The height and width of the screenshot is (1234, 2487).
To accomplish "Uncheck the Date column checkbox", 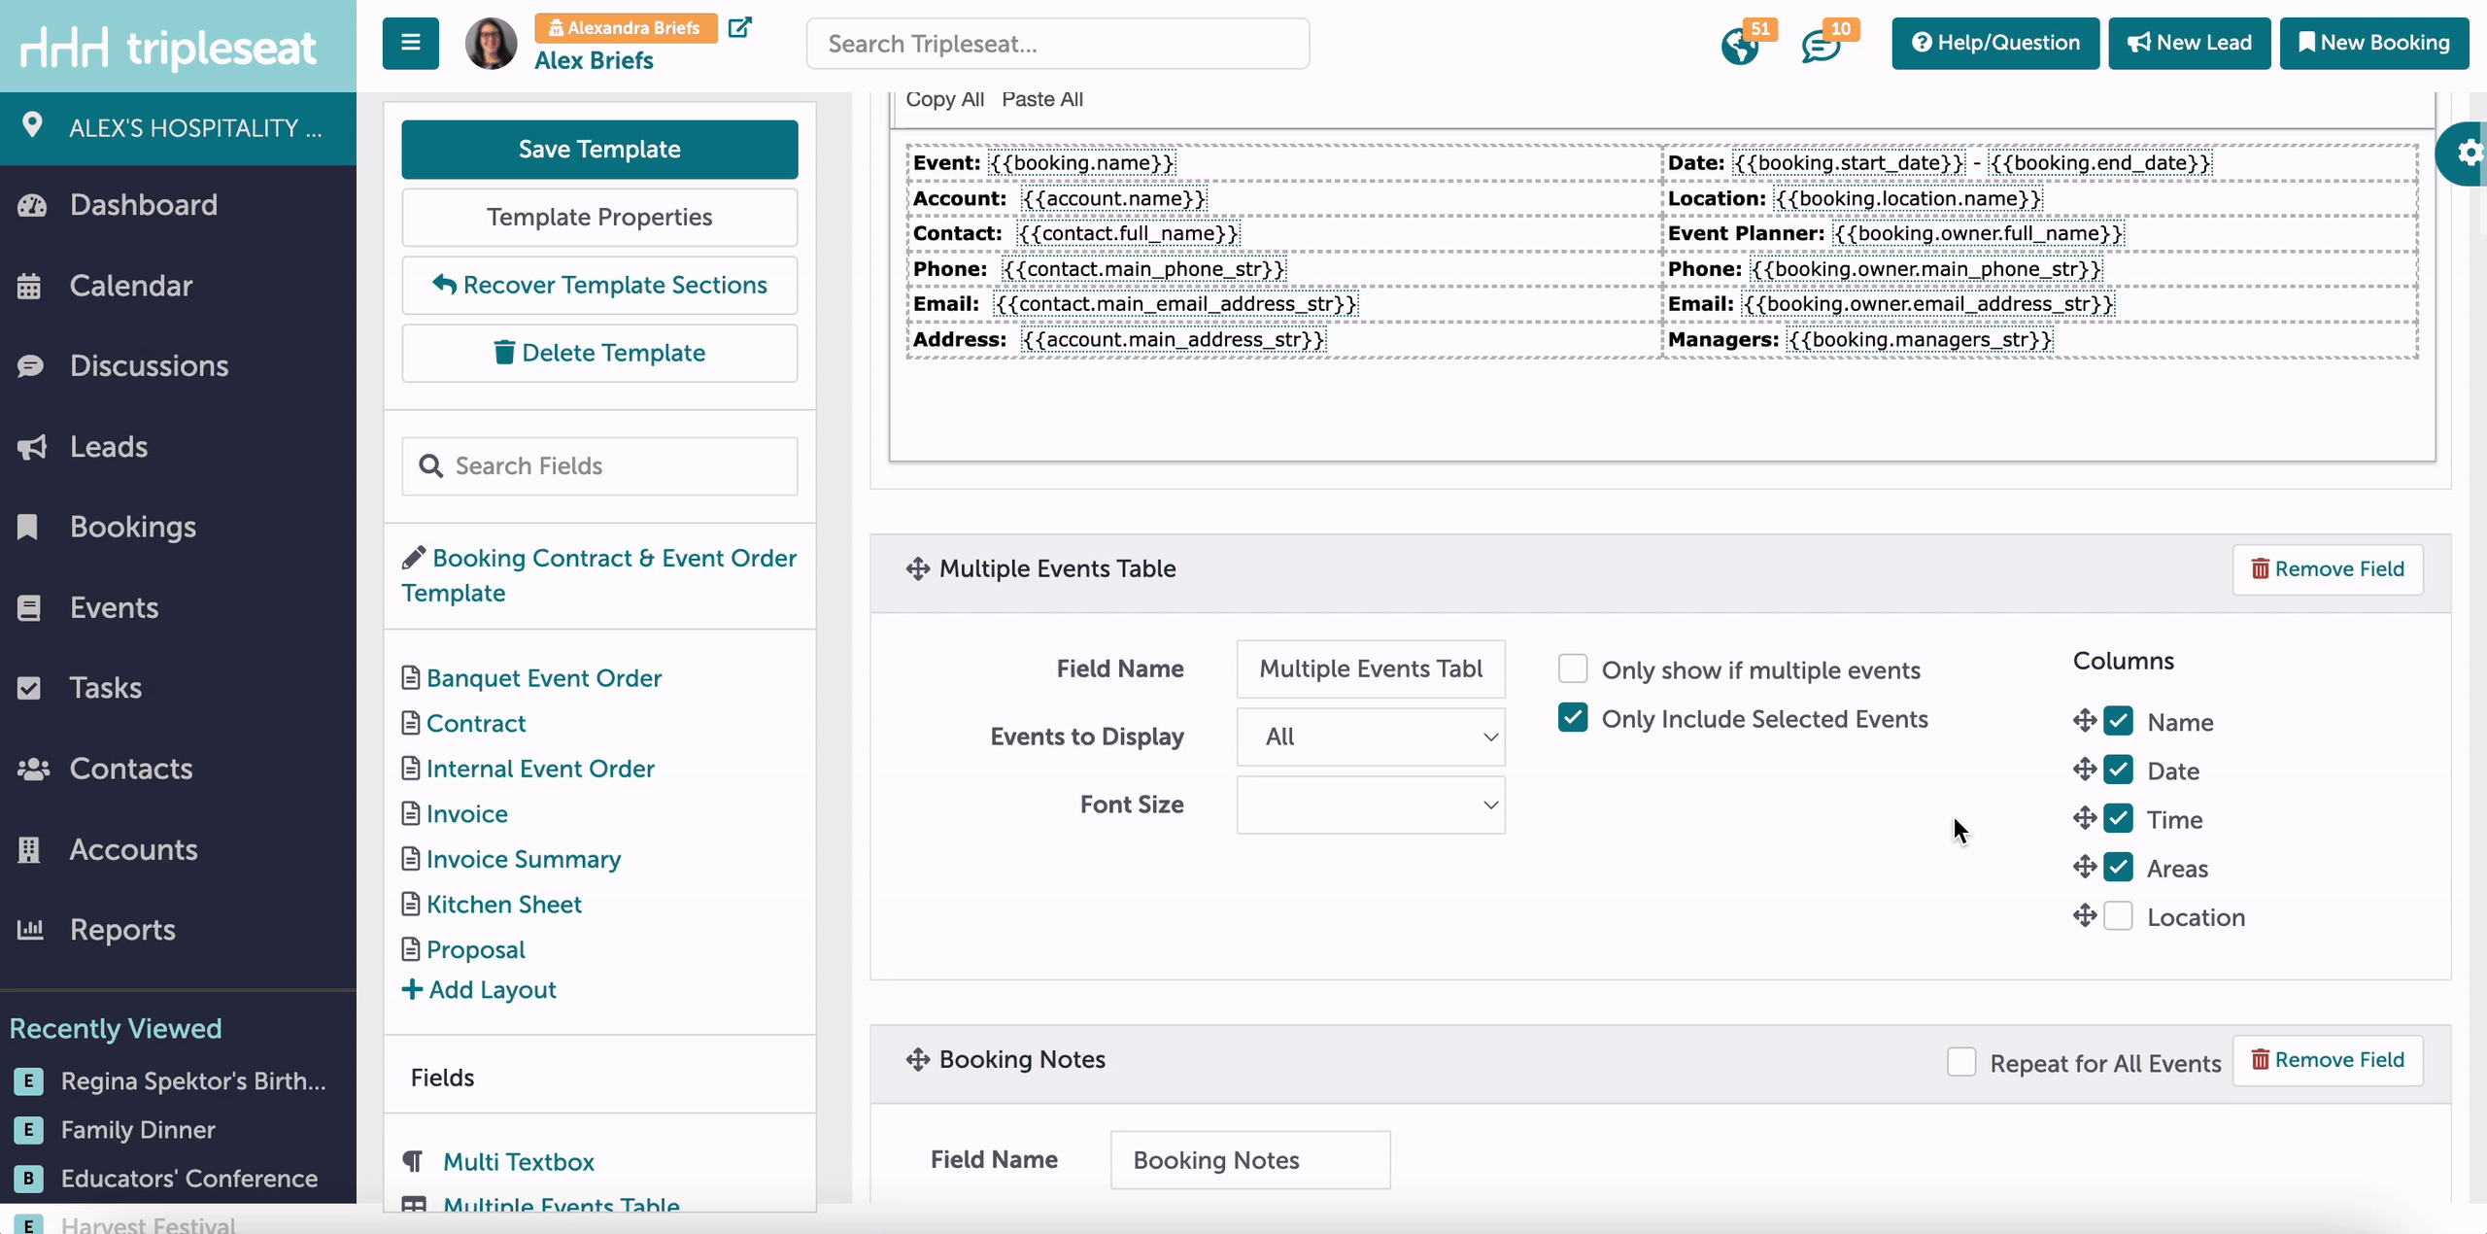I will pyautogui.click(x=2119, y=770).
